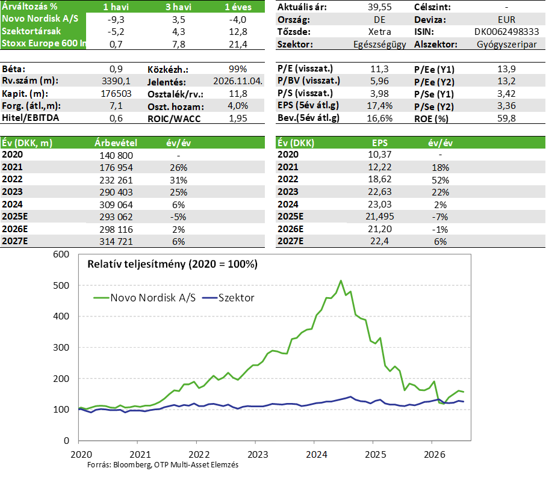Image resolution: width=546 pixels, height=483 pixels.
Task: Select the '3 havi' column header
Action: [178, 7]
